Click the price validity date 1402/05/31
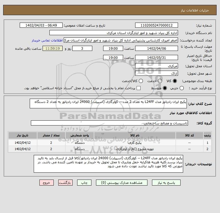 157,57
